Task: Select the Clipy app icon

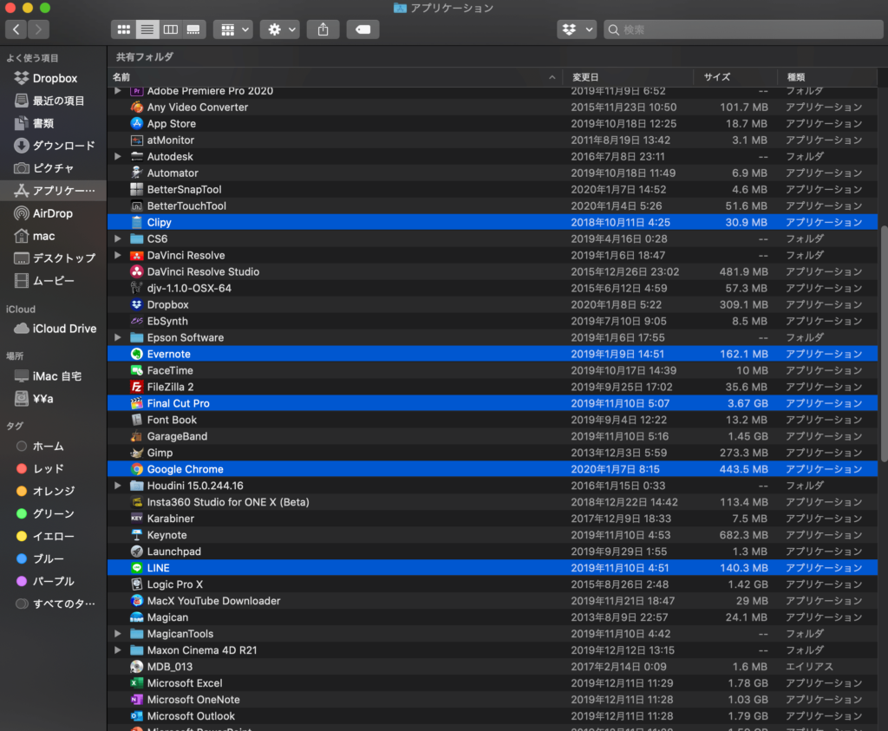Action: click(136, 223)
